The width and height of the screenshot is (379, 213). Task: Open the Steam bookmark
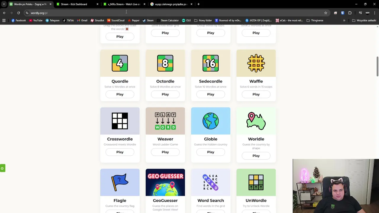148,20
